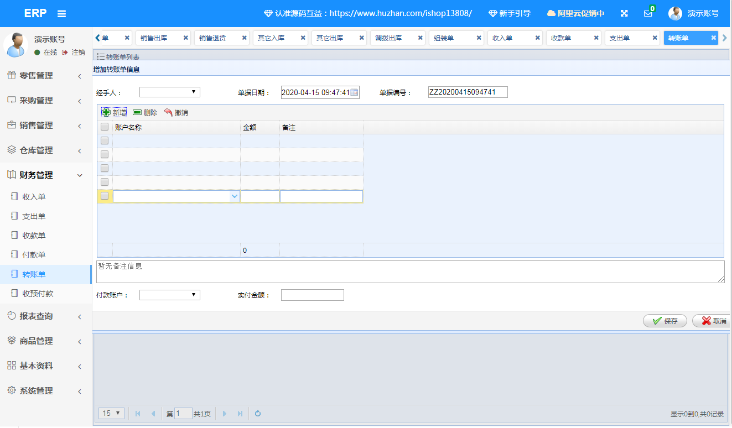Open the mail notification envelope icon

pos(648,13)
